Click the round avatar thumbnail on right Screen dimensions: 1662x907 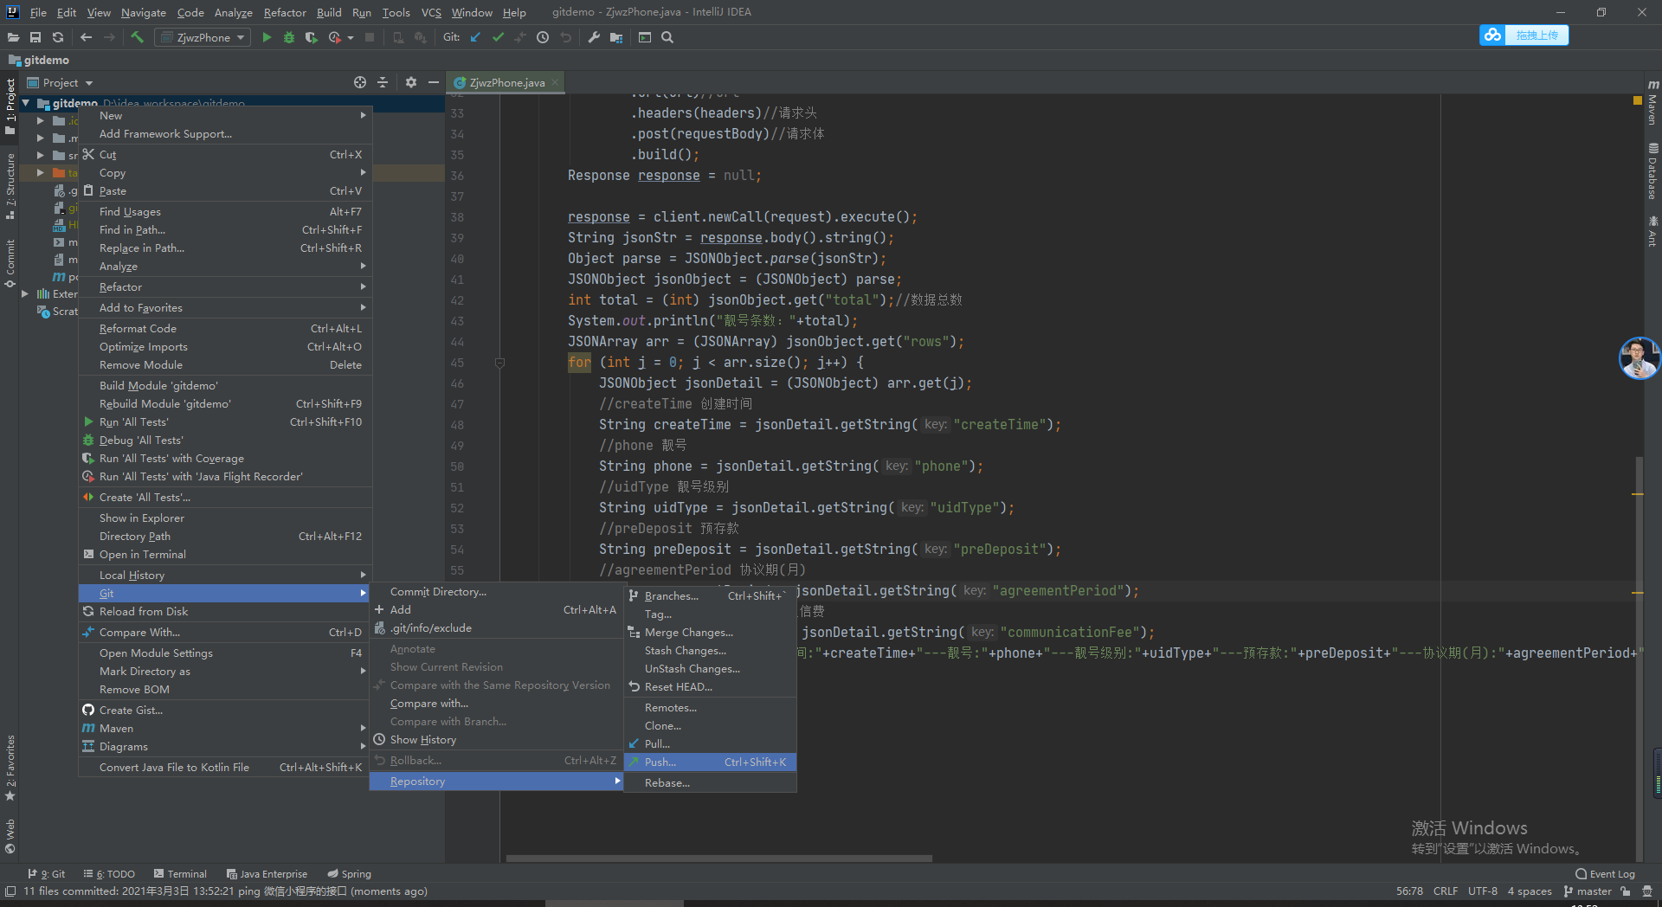pyautogui.click(x=1639, y=358)
